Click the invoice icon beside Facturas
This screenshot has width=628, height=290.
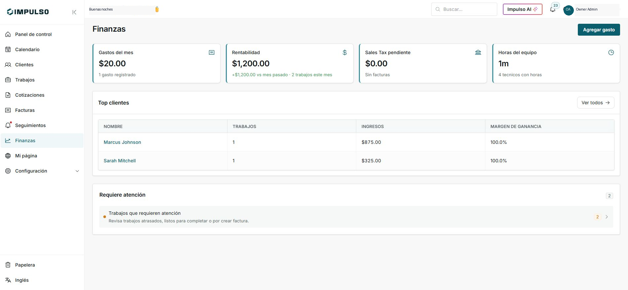coord(8,110)
